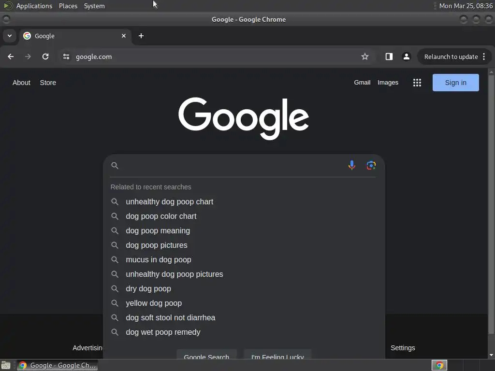Click the search icon beside 'dry dog poop'
The image size is (495, 371).
tap(115, 289)
